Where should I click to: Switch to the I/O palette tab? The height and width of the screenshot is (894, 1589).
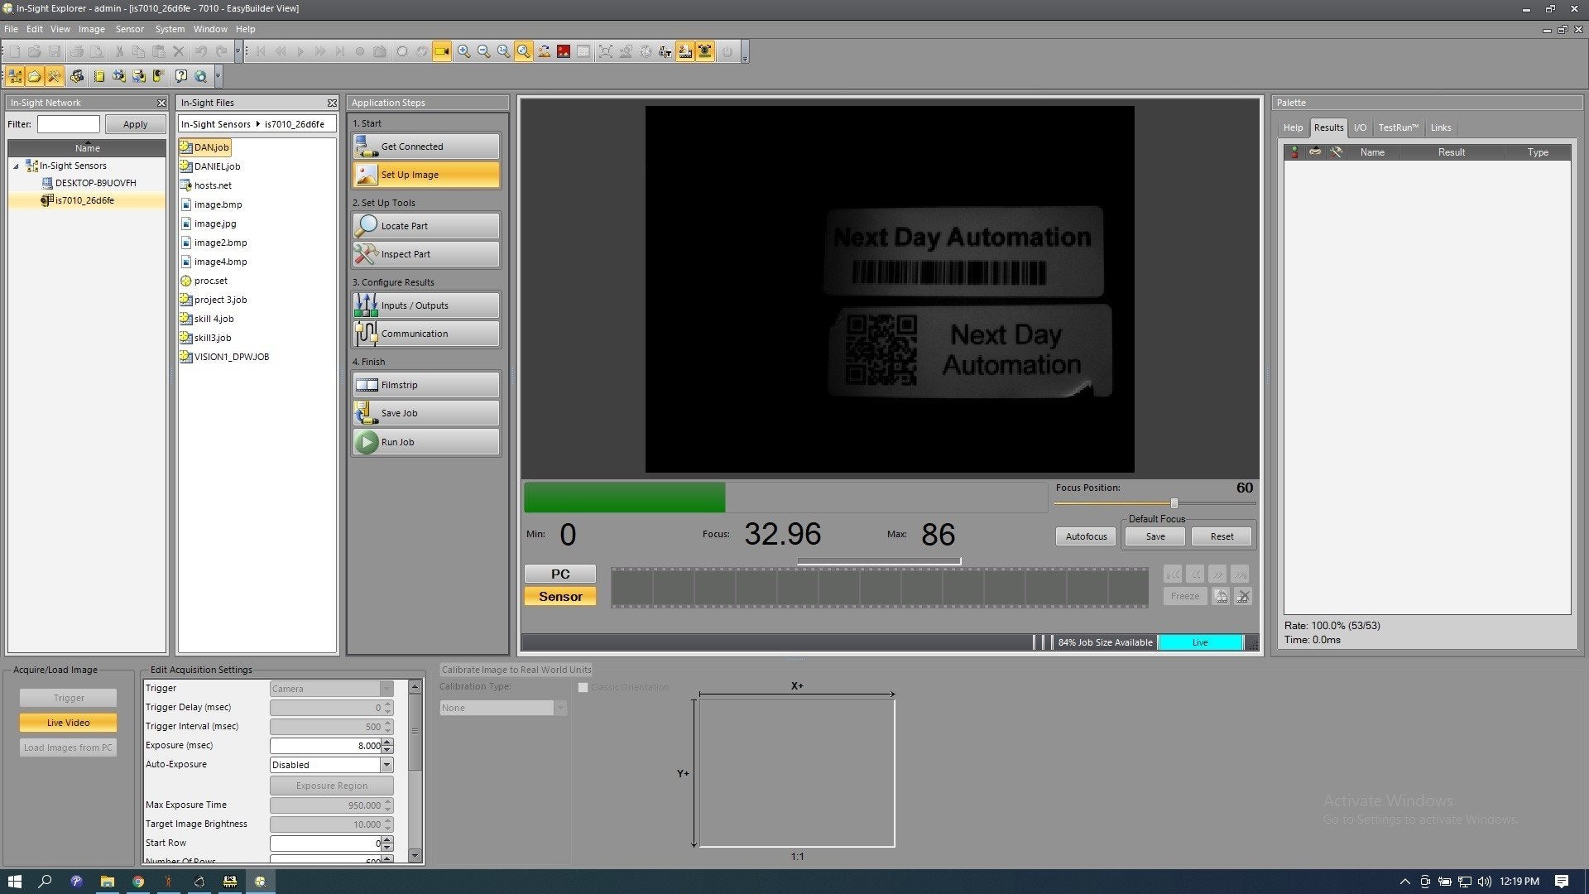click(1360, 127)
